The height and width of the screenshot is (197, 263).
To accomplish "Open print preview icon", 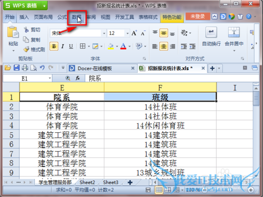I will (x=34, y=67).
